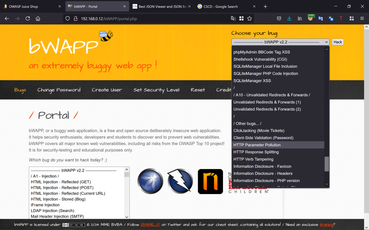Click the insecure connection padlock icon
Screen dimensions: 369x230
[75, 18]
